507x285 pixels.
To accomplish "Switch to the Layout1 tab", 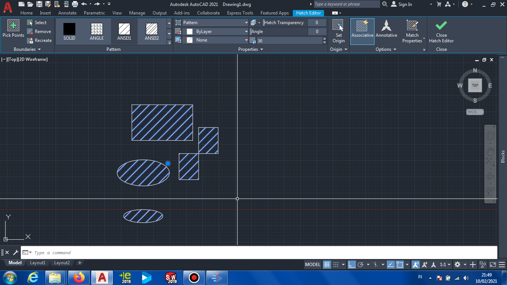I will pos(37,262).
